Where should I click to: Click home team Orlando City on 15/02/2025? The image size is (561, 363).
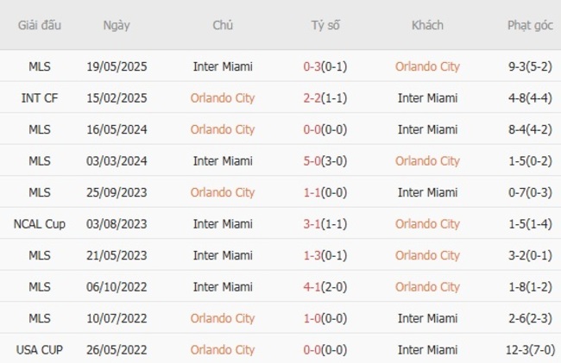click(x=223, y=98)
